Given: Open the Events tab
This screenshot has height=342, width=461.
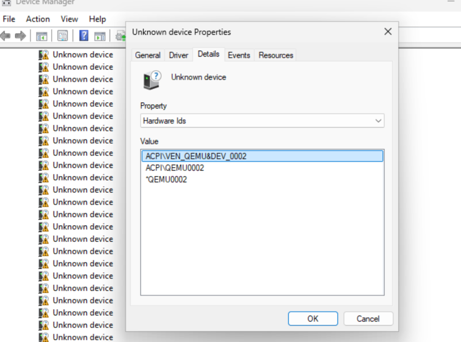Looking at the screenshot, I should [x=239, y=55].
